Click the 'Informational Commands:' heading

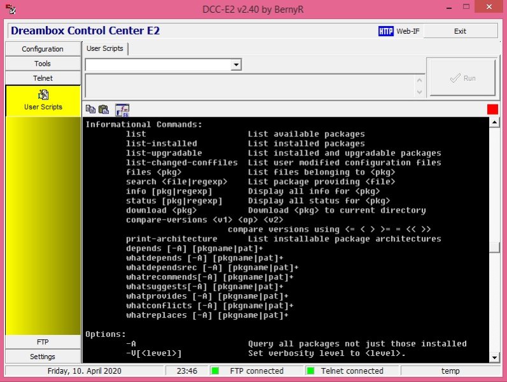144,124
